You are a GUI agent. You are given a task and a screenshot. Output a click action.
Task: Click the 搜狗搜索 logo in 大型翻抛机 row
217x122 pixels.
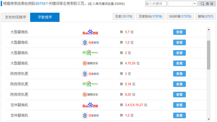(x=91, y=63)
